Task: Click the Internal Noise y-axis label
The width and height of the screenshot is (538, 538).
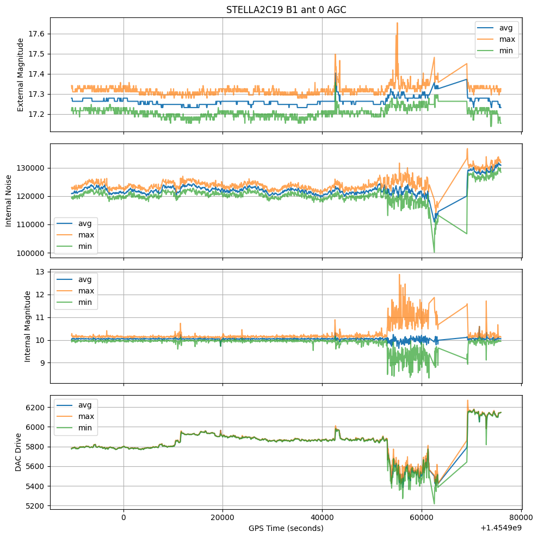Action: click(9, 200)
